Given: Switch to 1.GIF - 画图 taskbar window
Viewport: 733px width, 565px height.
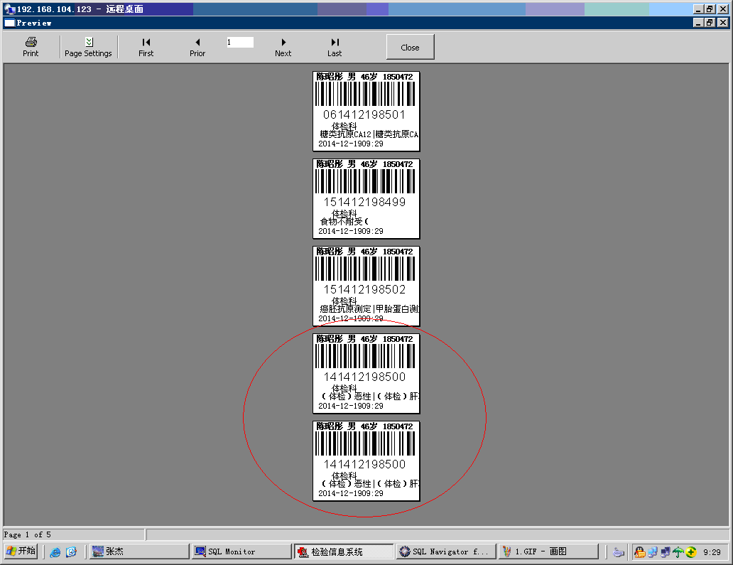Looking at the screenshot, I should (548, 551).
